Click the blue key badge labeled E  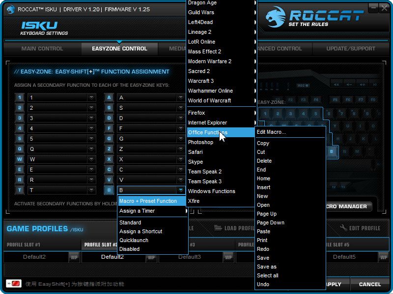[x=20, y=170]
